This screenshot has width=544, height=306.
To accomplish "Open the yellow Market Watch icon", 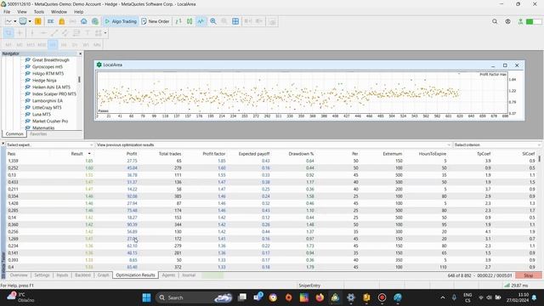I will pyautogui.click(x=38, y=21).
